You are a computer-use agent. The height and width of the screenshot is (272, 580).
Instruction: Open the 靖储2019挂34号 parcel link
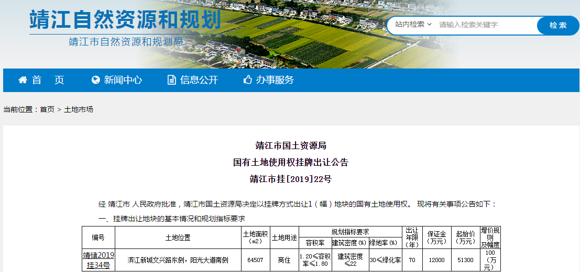click(x=99, y=260)
